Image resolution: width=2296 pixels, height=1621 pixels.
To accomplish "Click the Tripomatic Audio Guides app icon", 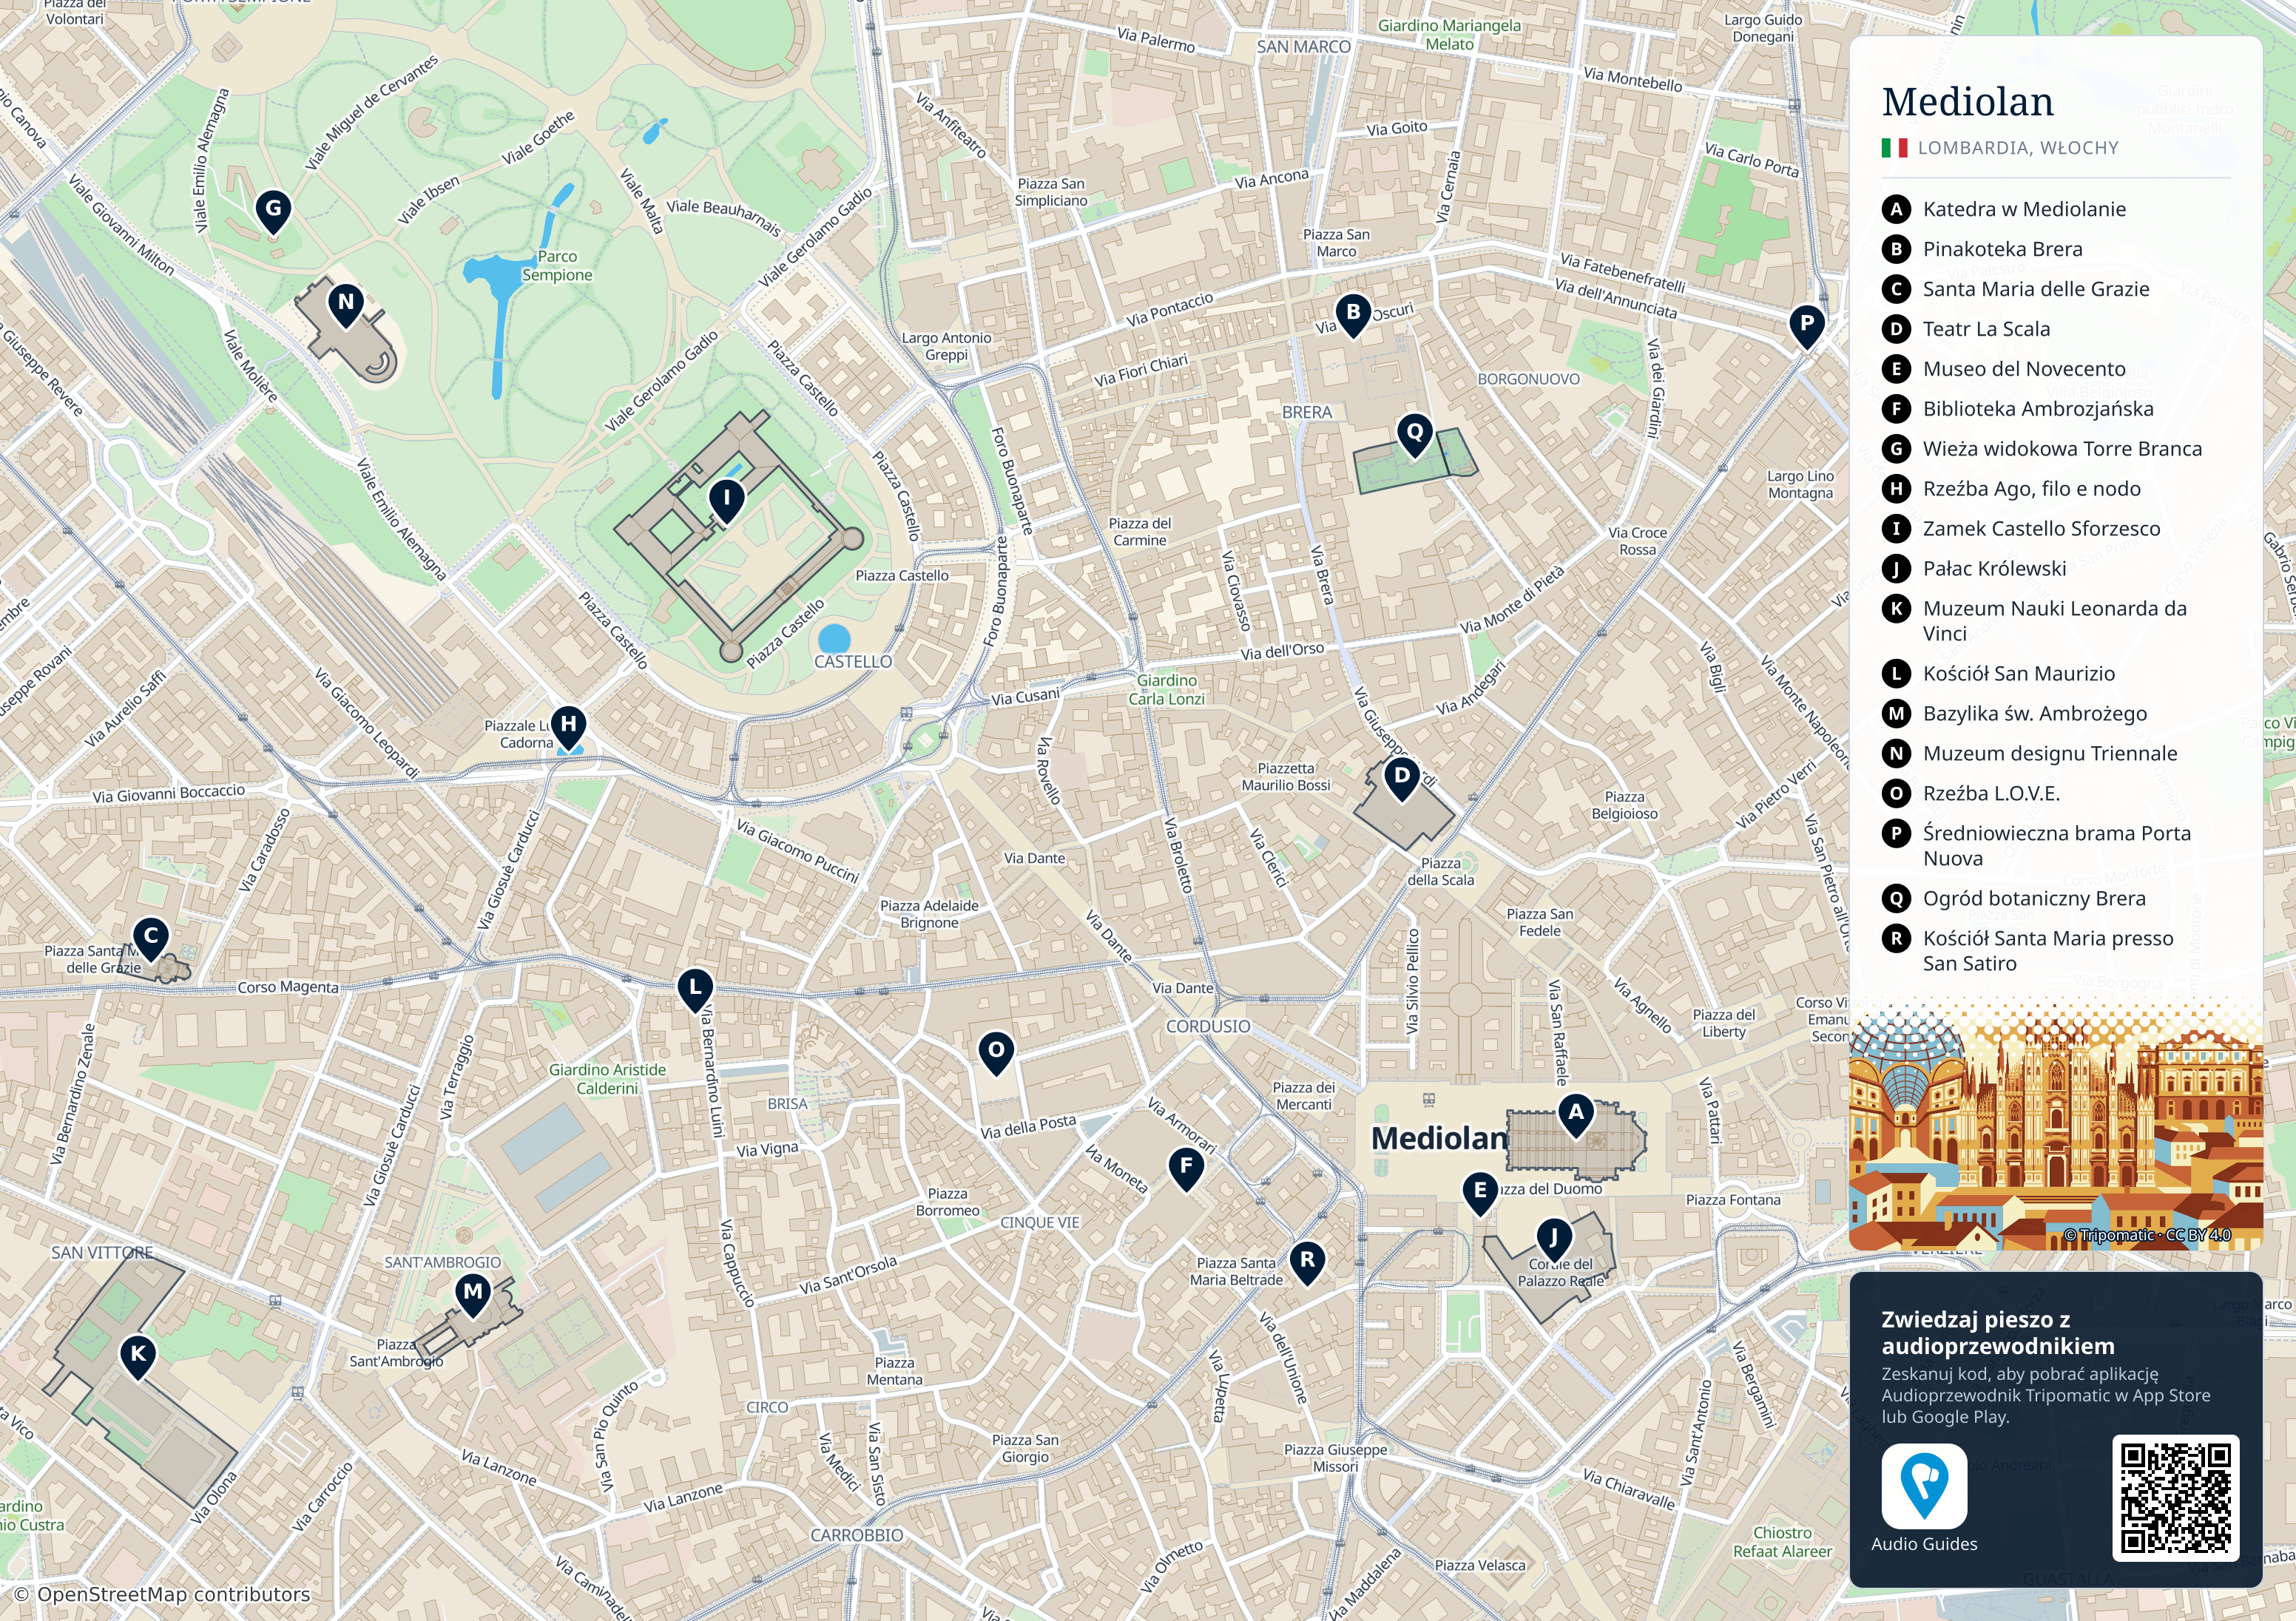I will tap(1924, 1486).
